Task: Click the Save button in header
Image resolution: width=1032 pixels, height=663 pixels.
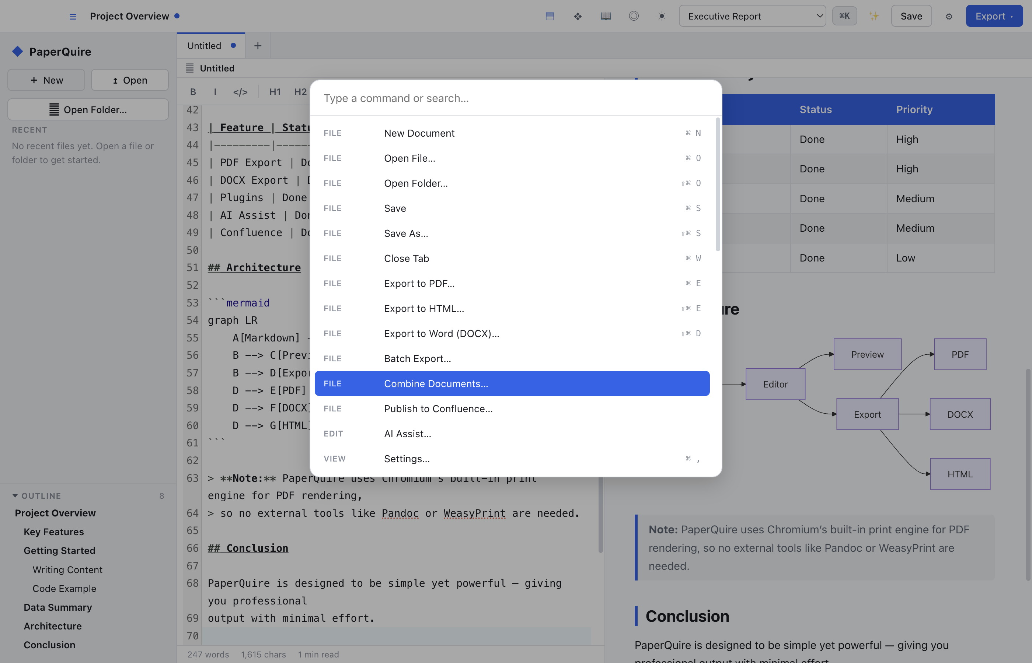Action: coord(911,16)
